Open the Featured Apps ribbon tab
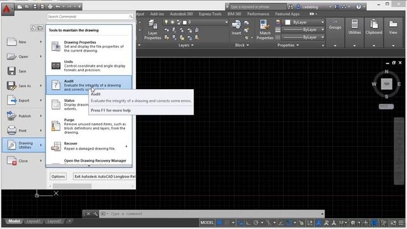 (x=287, y=14)
